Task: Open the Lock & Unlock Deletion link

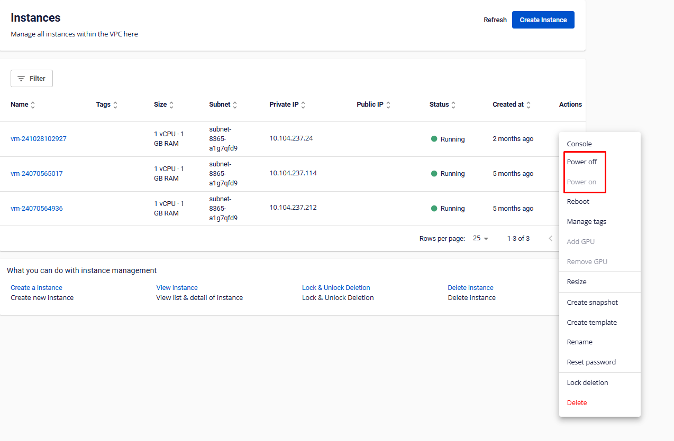Action: pyautogui.click(x=336, y=288)
